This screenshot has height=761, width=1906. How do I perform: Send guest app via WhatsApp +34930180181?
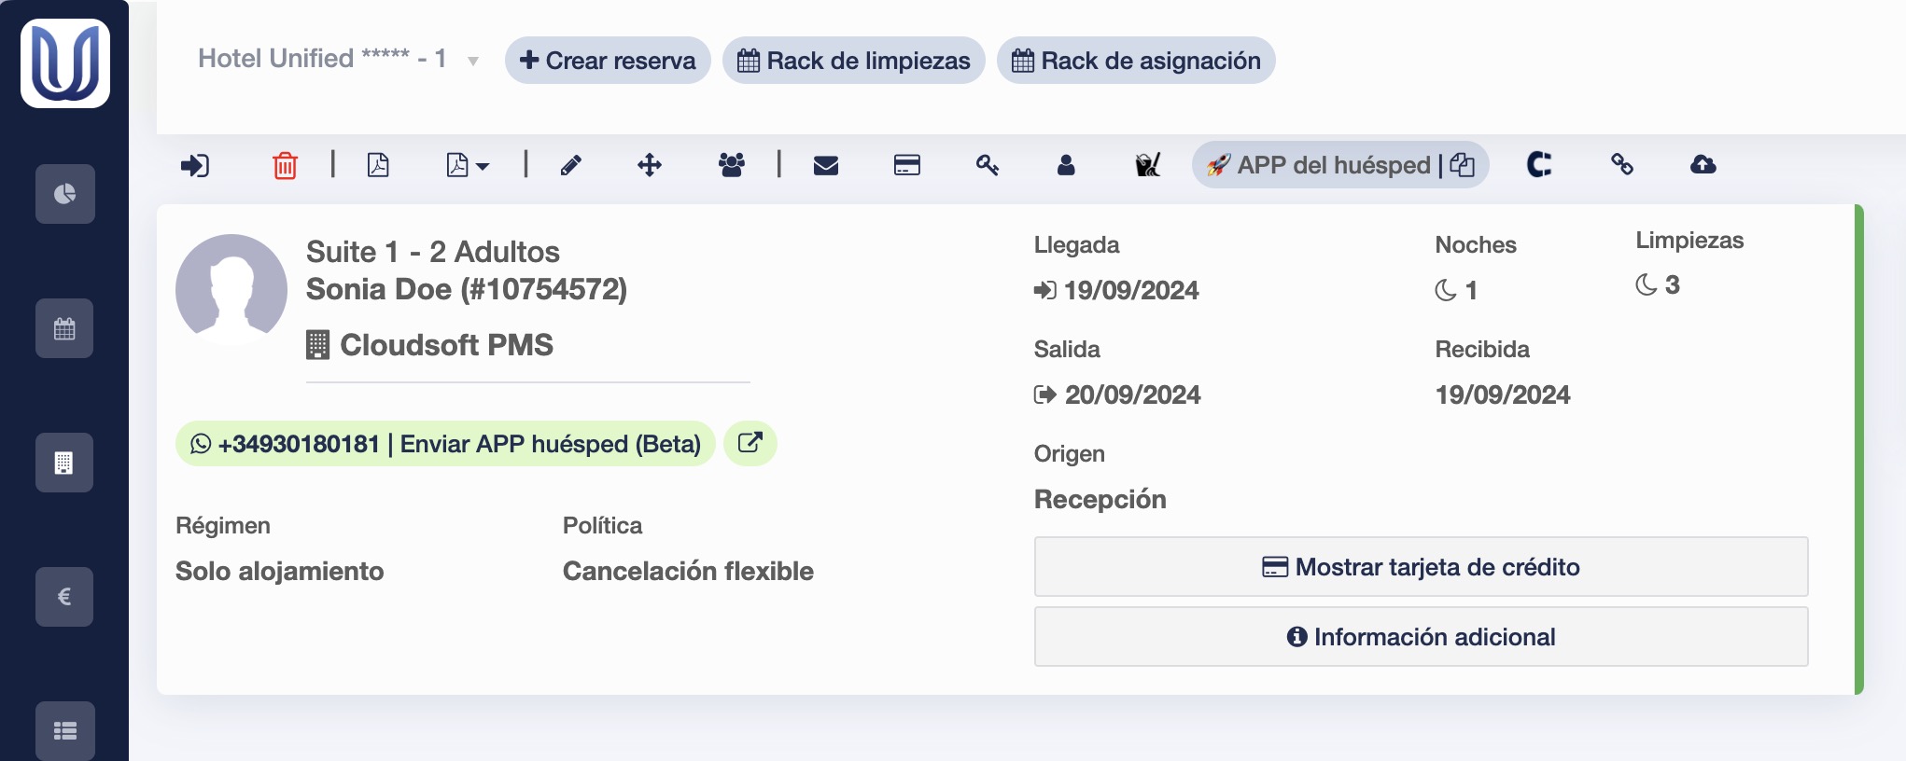click(445, 443)
